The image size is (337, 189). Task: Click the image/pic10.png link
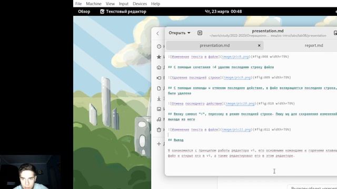[240, 103]
